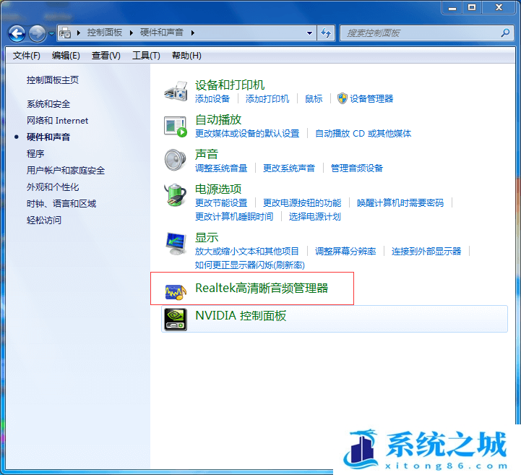Open 程序 category in sidebar
Screen dimensions: 521x475
pyautogui.click(x=35, y=153)
